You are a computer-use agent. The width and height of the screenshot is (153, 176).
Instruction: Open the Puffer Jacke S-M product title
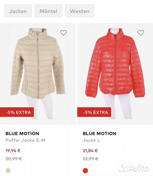(25, 140)
